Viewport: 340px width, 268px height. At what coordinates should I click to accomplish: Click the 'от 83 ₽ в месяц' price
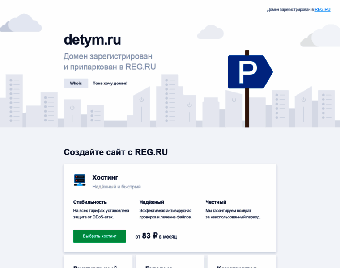pyautogui.click(x=156, y=236)
